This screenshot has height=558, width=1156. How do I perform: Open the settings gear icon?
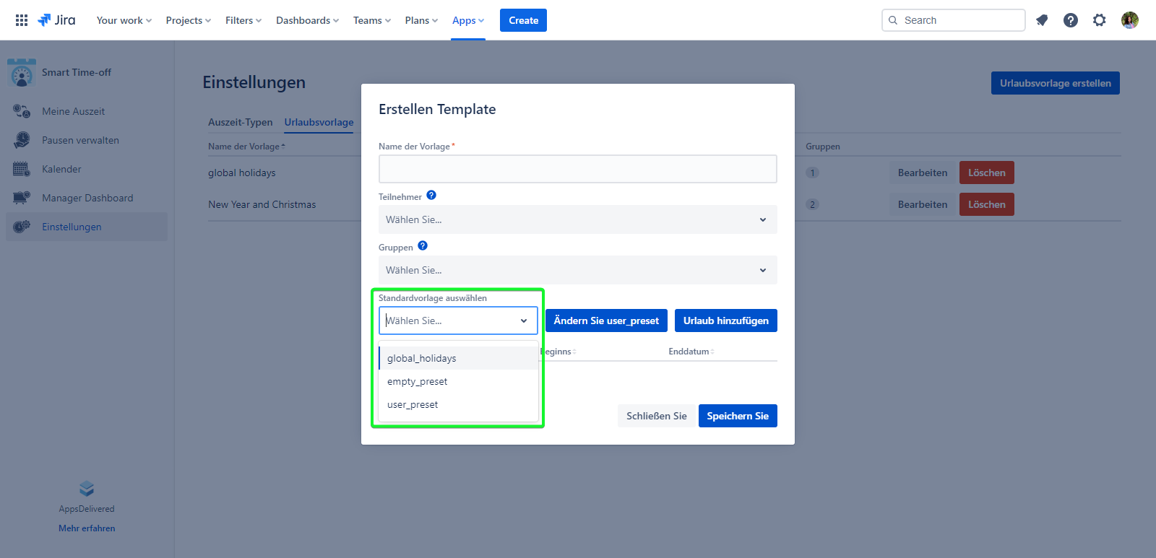click(1099, 20)
